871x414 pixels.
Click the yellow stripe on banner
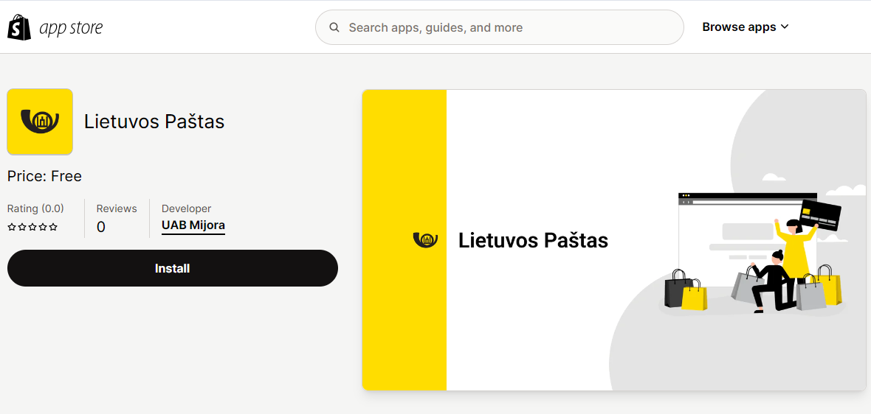pyautogui.click(x=404, y=240)
